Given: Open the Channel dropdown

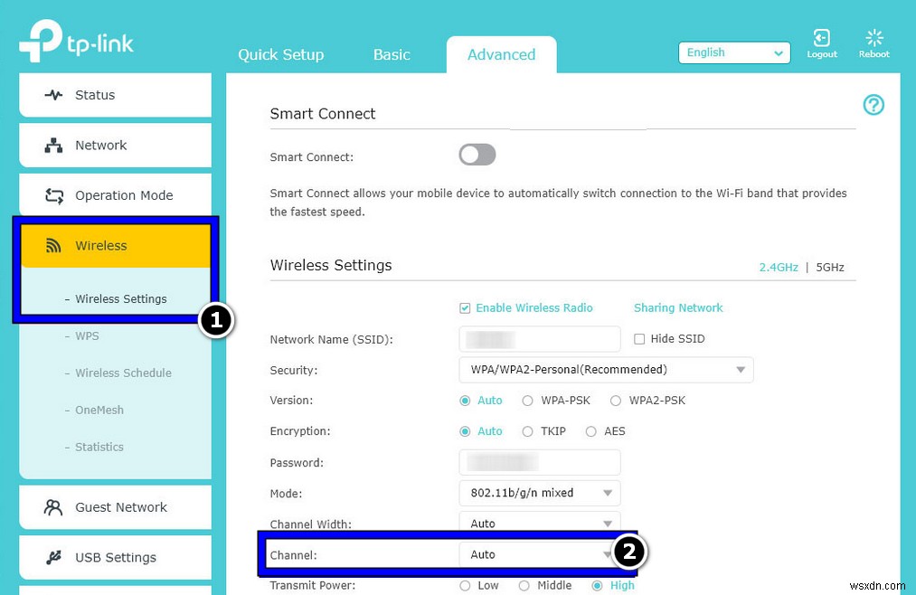Looking at the screenshot, I should [x=536, y=554].
